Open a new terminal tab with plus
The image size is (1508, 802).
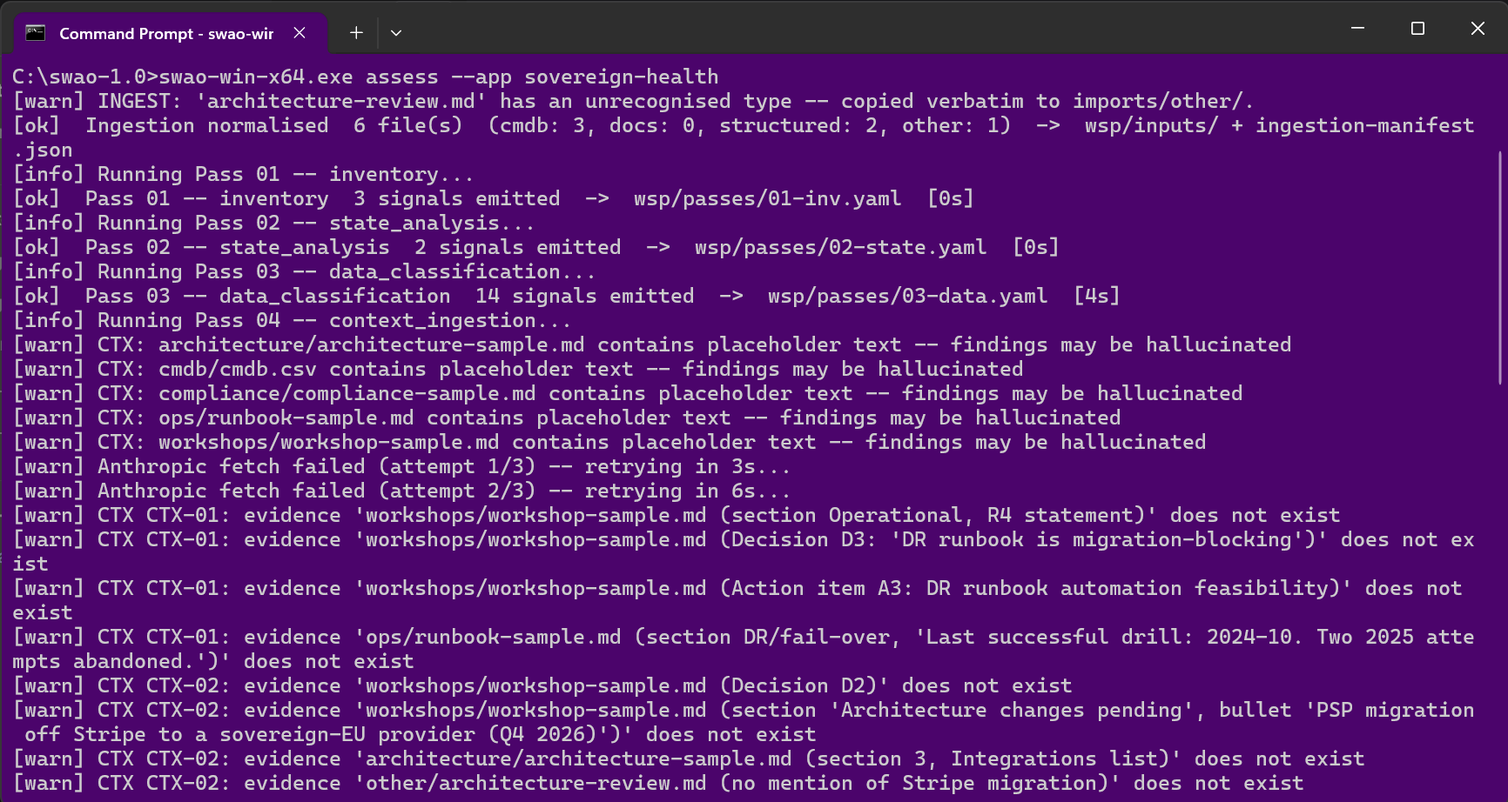[x=356, y=33]
